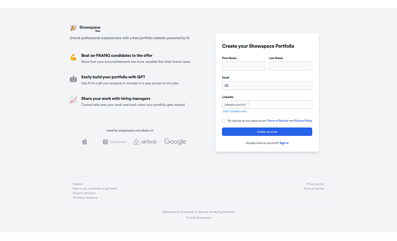Open the footer Privacy policy link
The image size is (397, 241).
pos(315,184)
